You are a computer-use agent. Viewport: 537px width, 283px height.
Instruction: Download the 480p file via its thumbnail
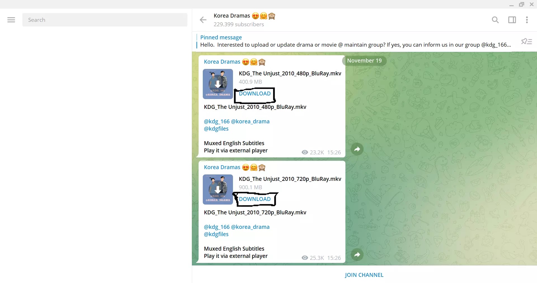pyautogui.click(x=218, y=84)
